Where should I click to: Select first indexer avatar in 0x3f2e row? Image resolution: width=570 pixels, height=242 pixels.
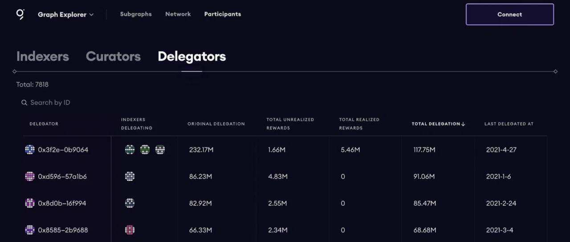click(130, 150)
